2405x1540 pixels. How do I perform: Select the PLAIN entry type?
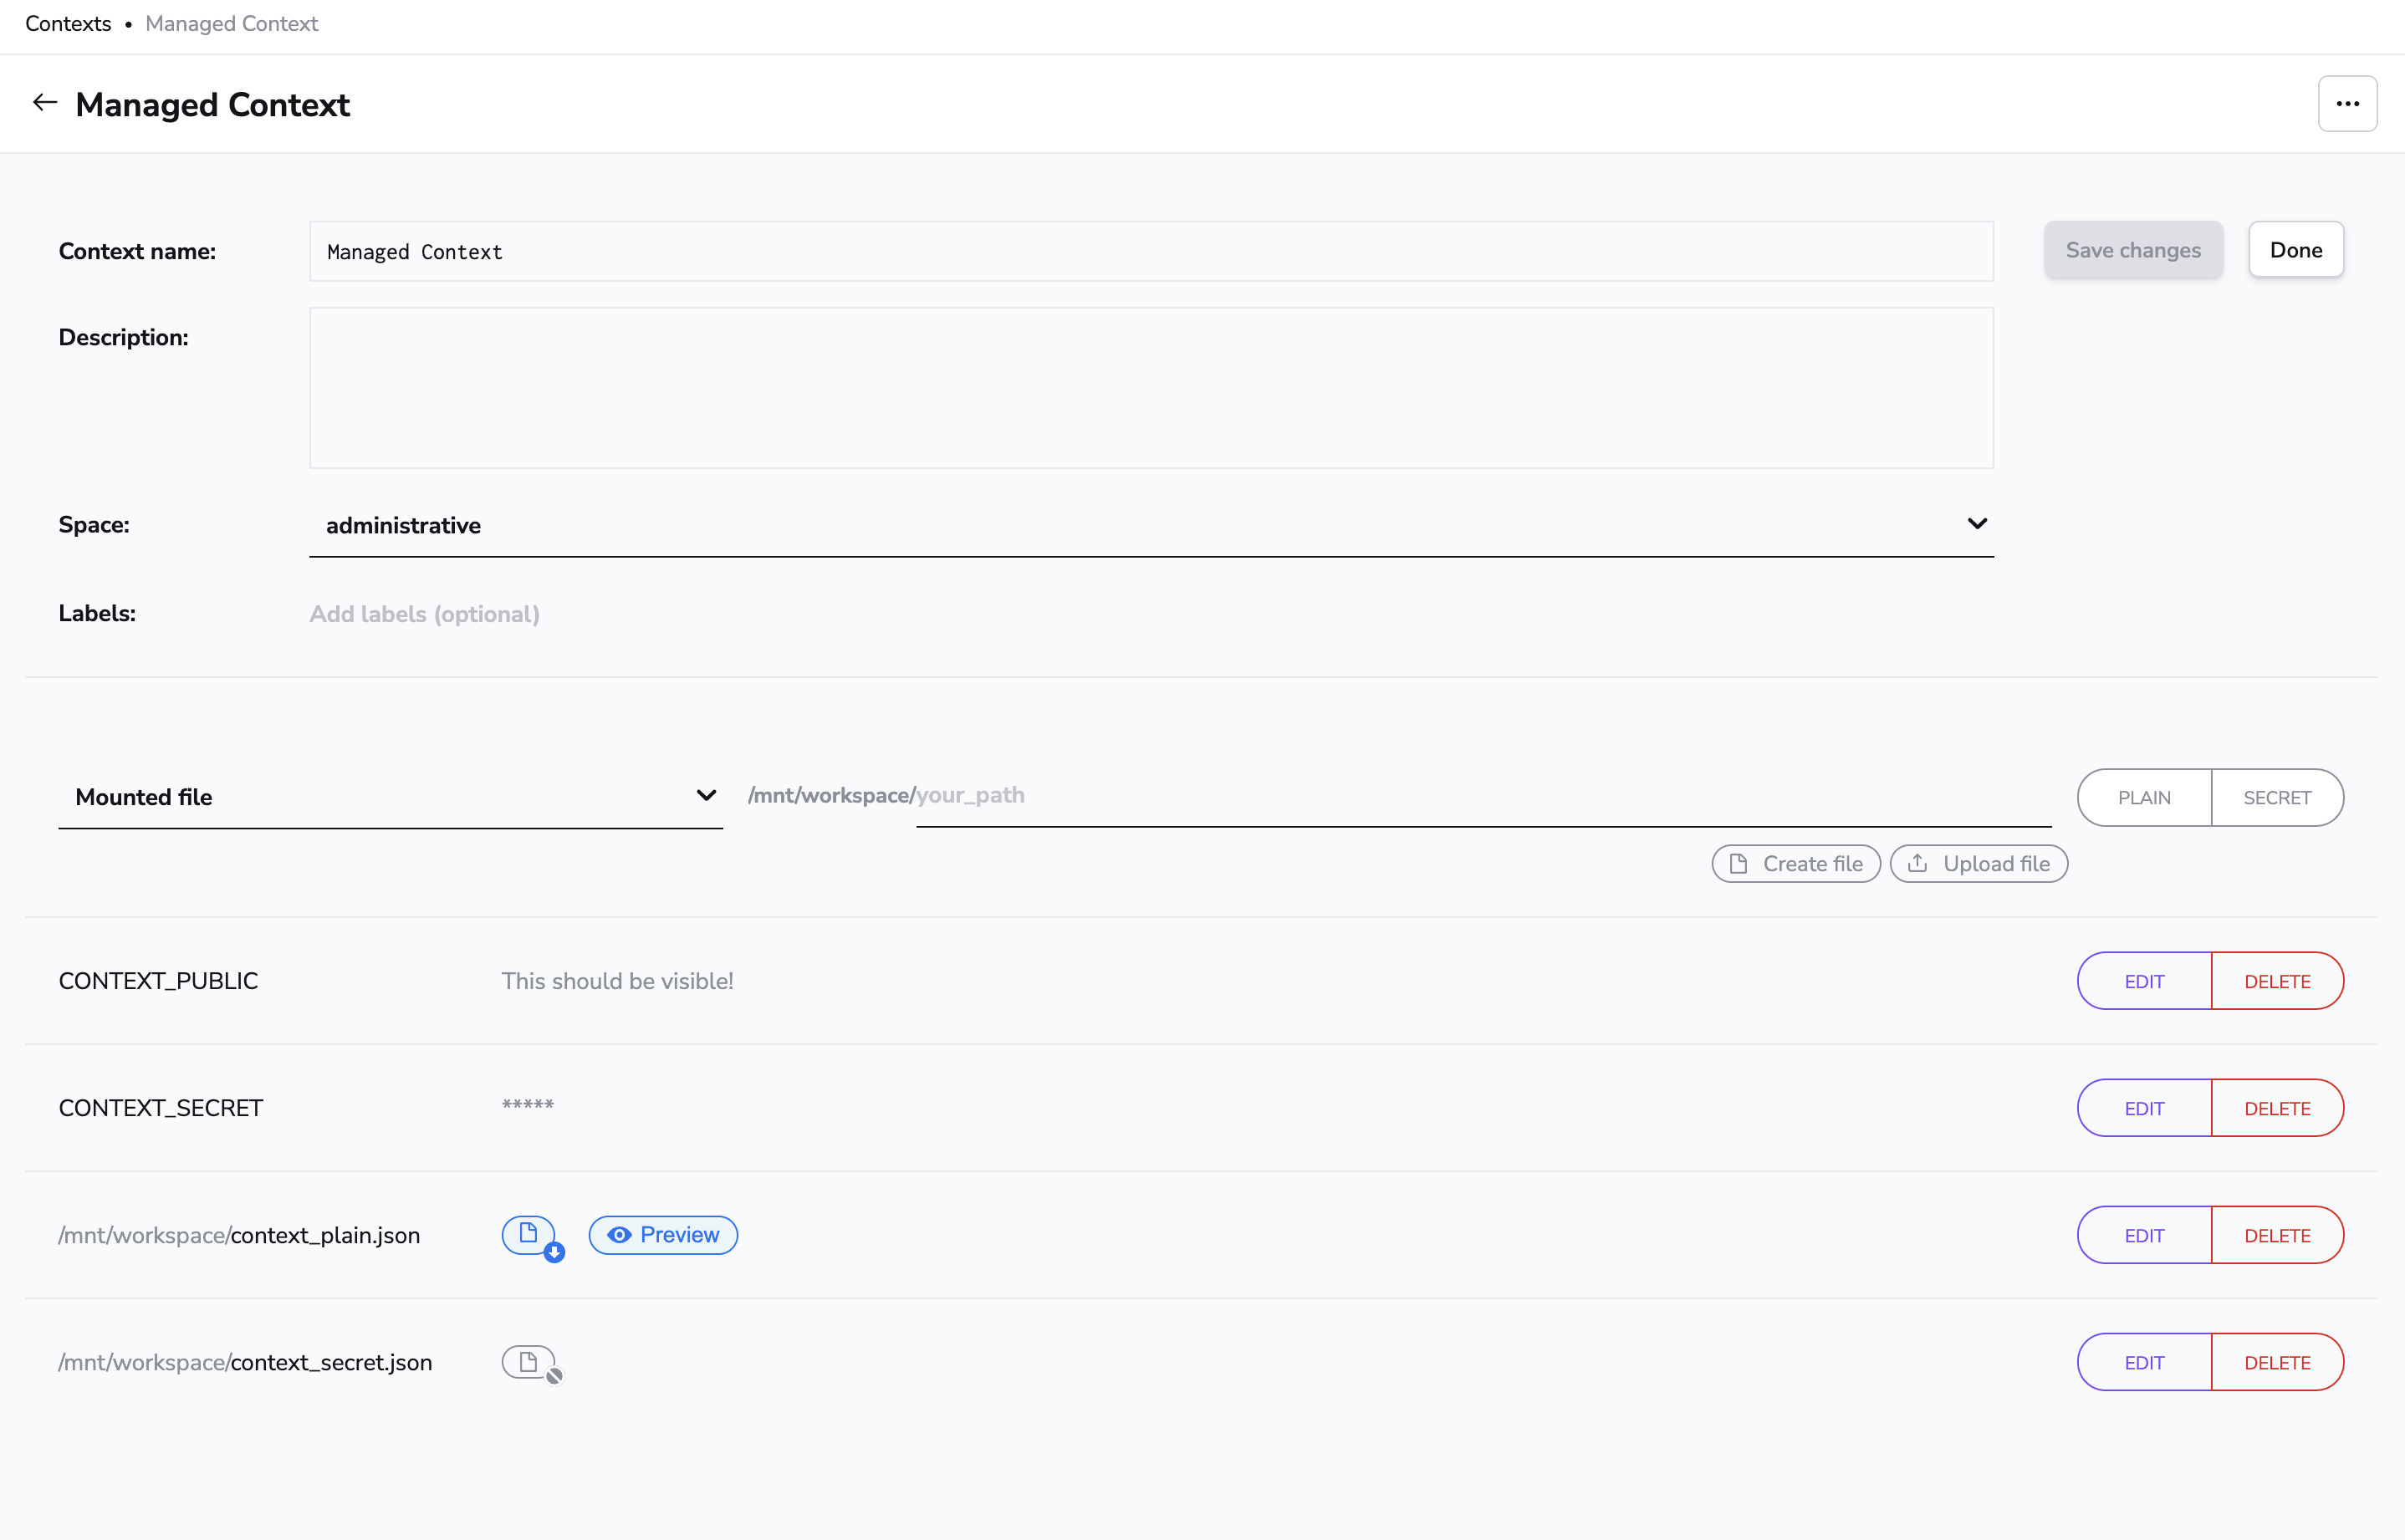click(2144, 797)
